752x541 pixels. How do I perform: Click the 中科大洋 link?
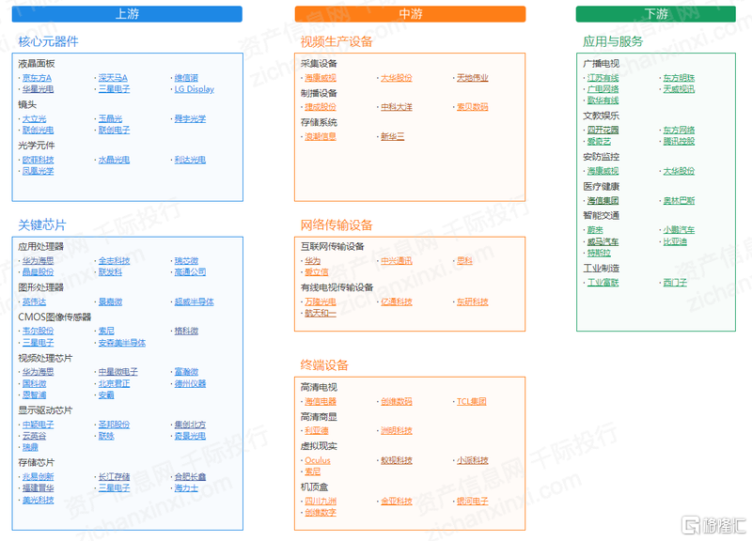tap(397, 107)
